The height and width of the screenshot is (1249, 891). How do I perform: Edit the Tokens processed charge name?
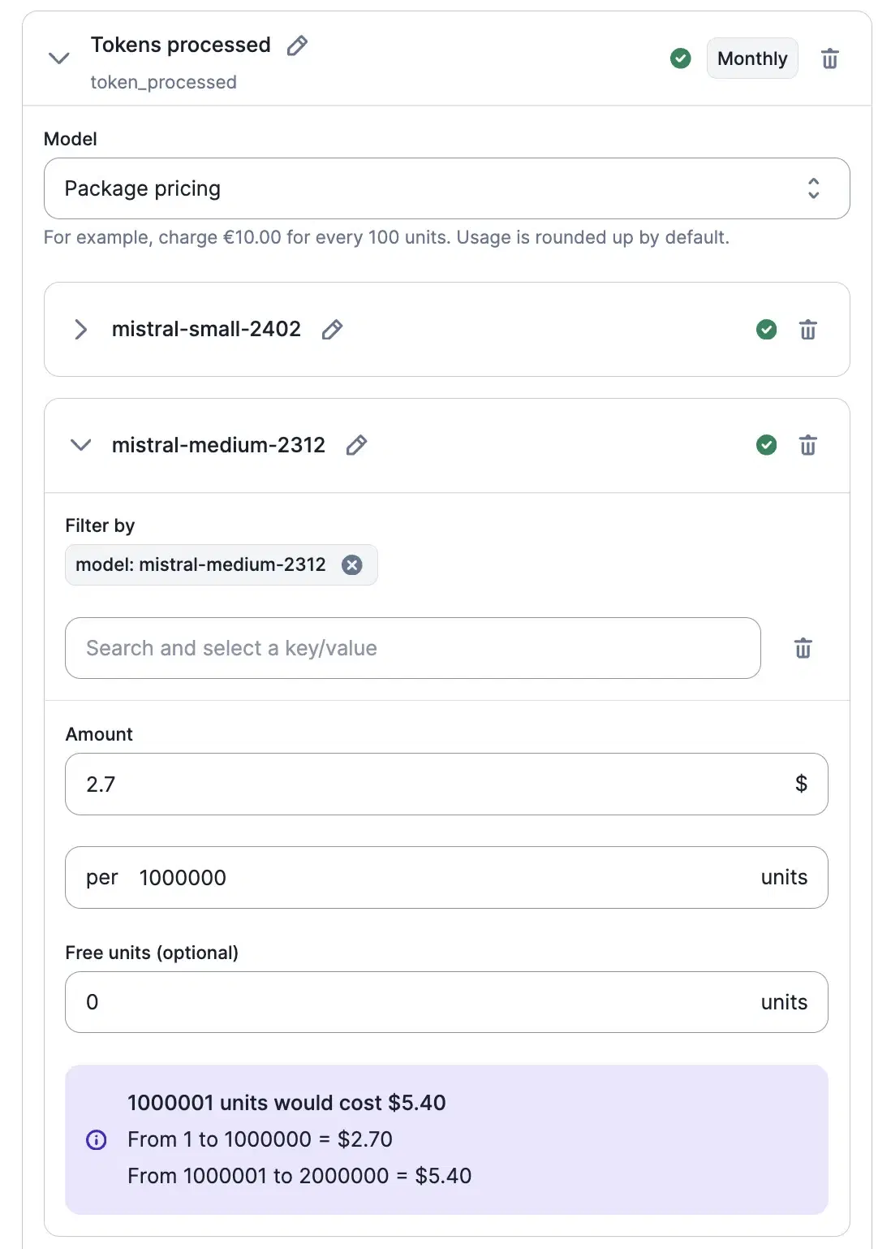pos(297,45)
